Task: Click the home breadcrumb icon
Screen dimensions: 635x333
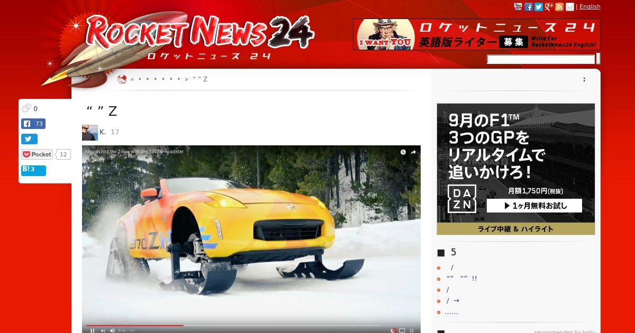Action: [x=122, y=79]
